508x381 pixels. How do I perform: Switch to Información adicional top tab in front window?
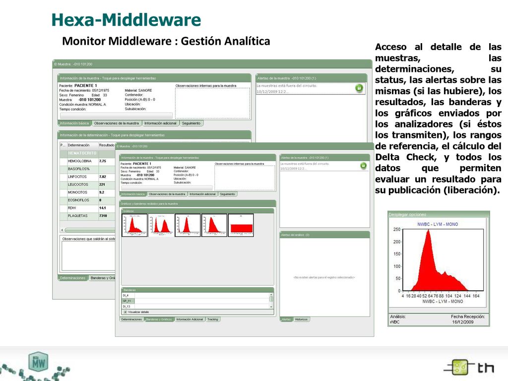[202, 194]
